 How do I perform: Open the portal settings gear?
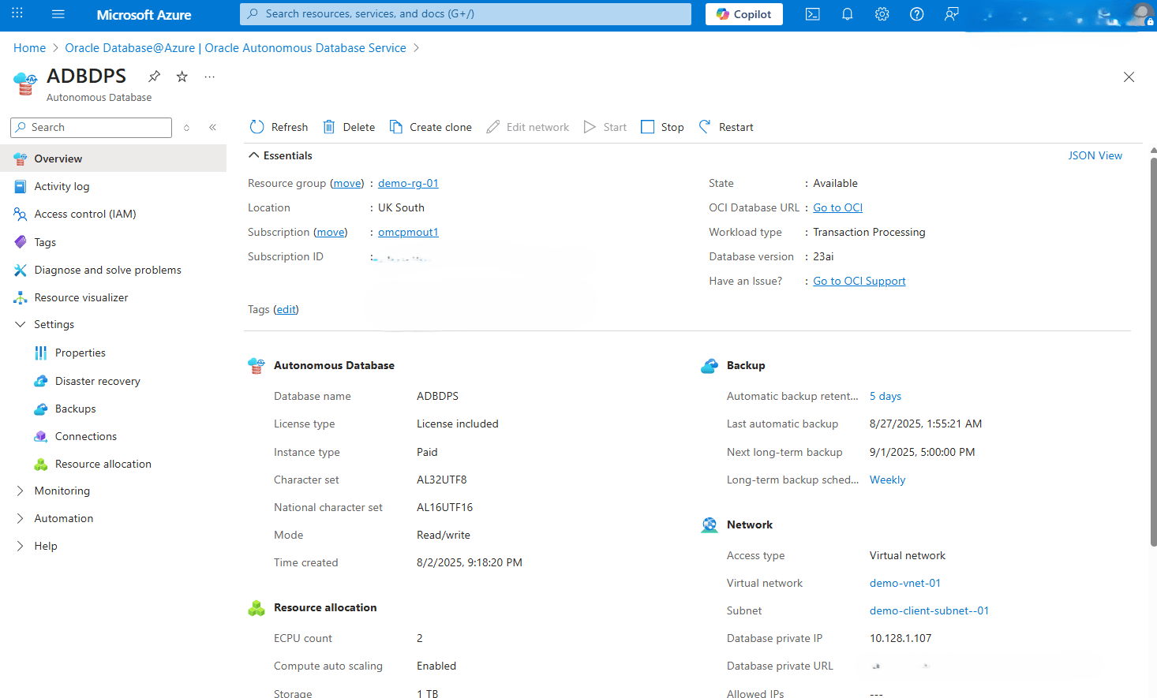click(x=882, y=14)
